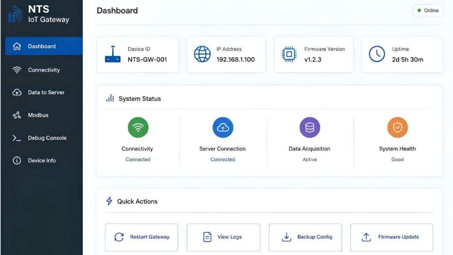Click the Firmware Version label text
The image size is (453, 255).
pyautogui.click(x=324, y=49)
